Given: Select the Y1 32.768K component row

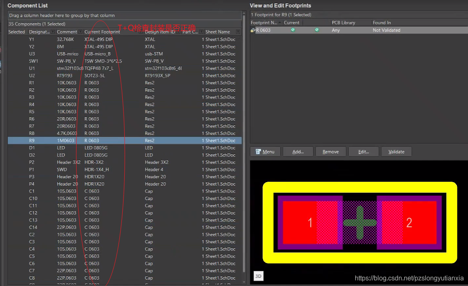Looking at the screenshot, I should (x=124, y=39).
